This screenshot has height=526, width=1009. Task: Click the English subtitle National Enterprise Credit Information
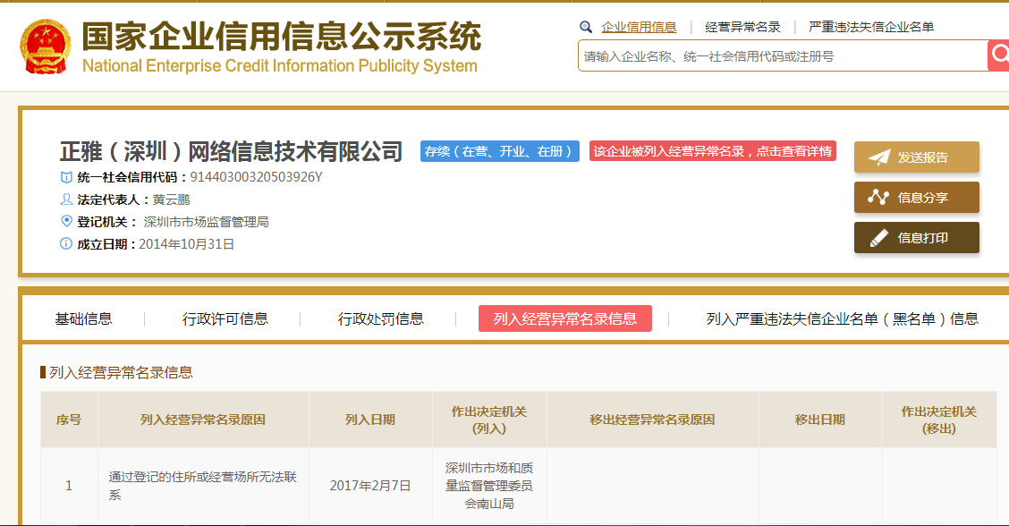pos(280,65)
